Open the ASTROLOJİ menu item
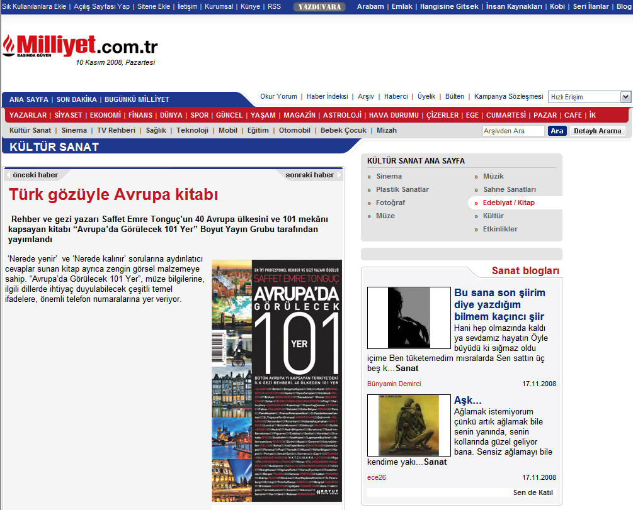 tap(342, 115)
